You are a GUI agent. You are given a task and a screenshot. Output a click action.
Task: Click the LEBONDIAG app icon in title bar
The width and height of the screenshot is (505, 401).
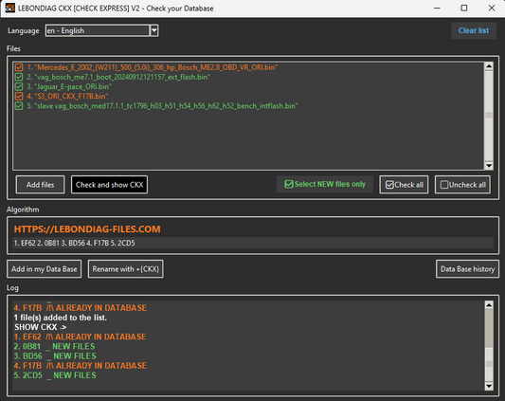click(x=10, y=8)
